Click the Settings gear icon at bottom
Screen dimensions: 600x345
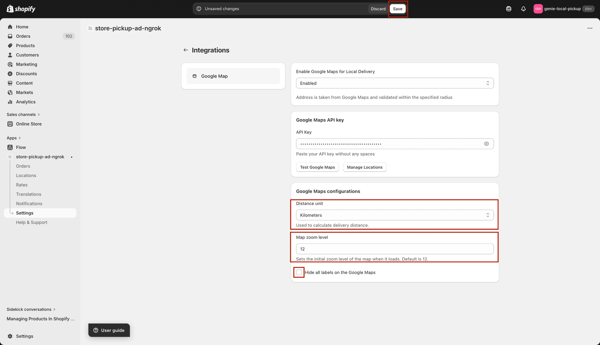point(10,336)
